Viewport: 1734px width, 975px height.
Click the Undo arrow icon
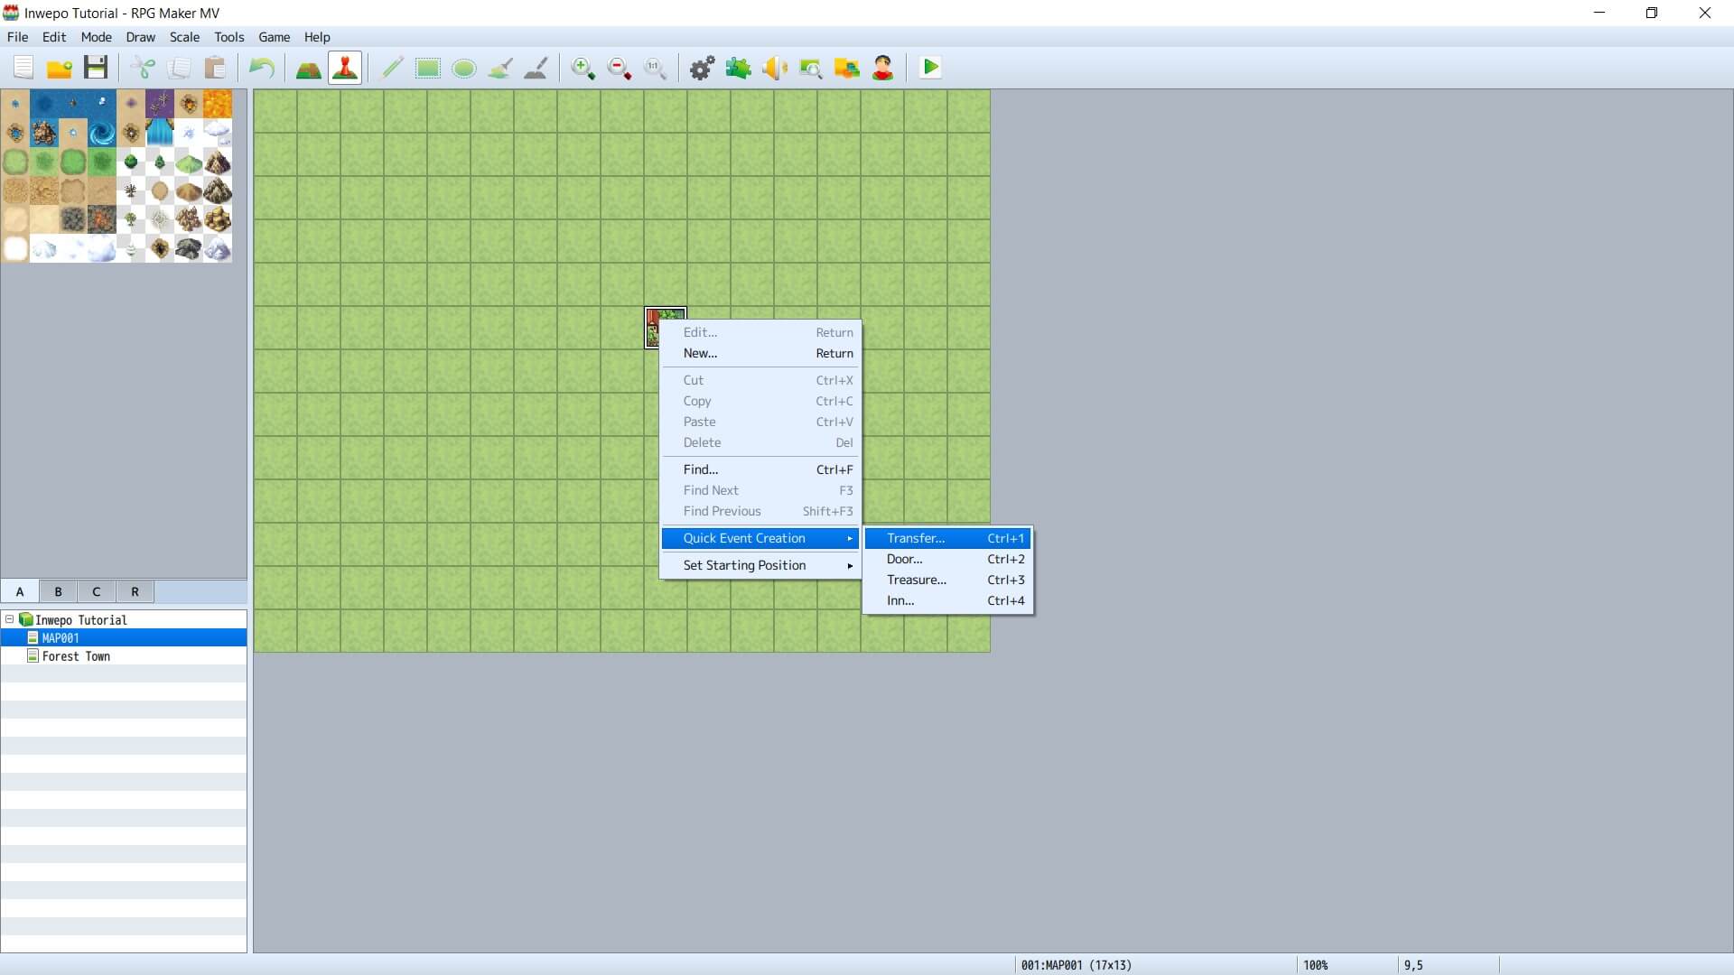(x=261, y=68)
